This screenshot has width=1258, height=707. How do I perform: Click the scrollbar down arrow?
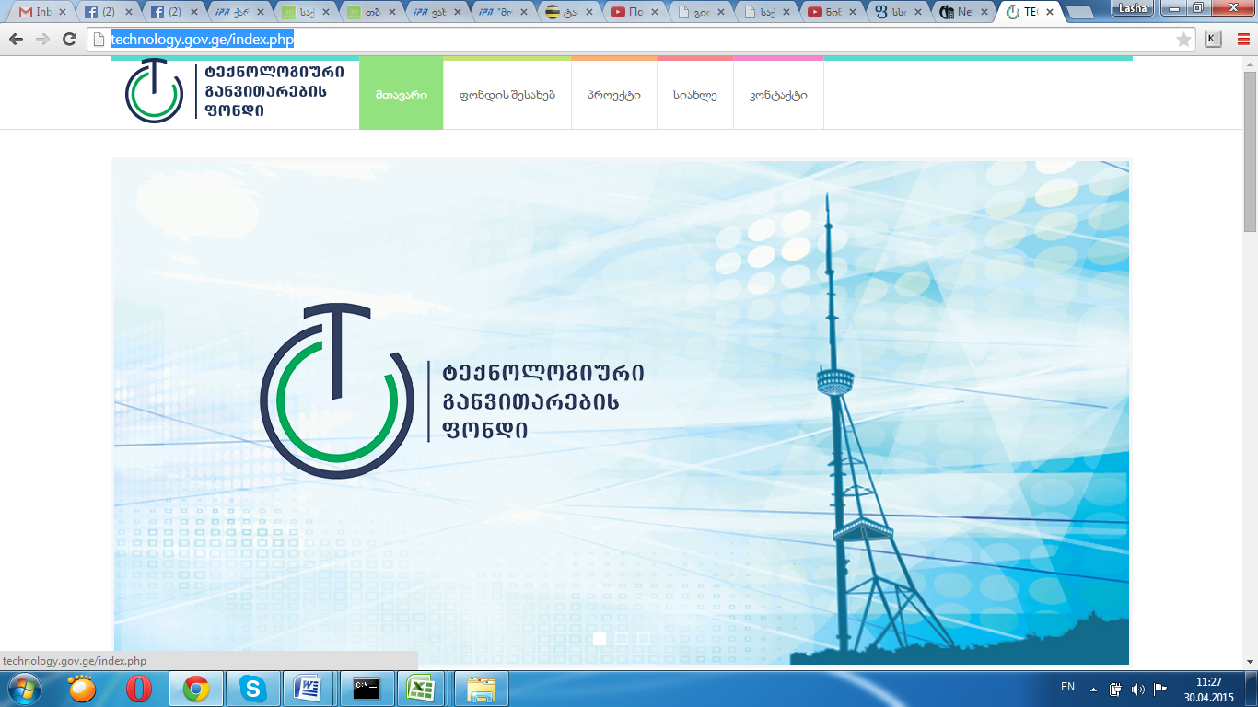coord(1251,661)
